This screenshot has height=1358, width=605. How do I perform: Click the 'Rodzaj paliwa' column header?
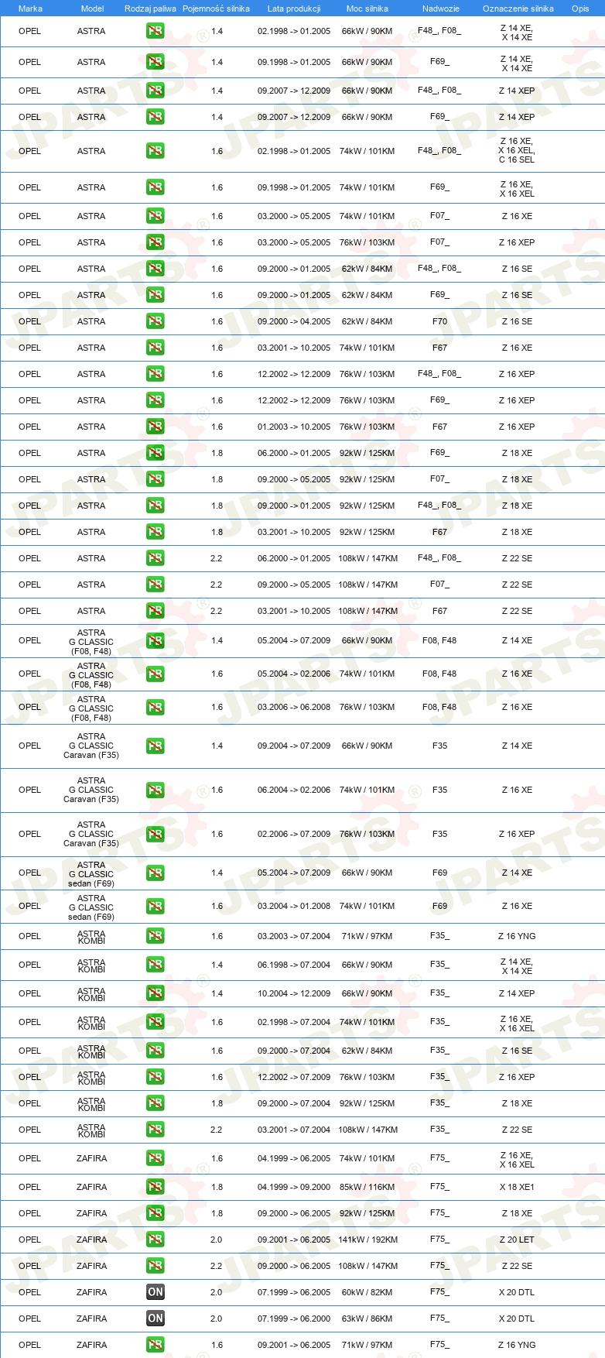coord(150,9)
